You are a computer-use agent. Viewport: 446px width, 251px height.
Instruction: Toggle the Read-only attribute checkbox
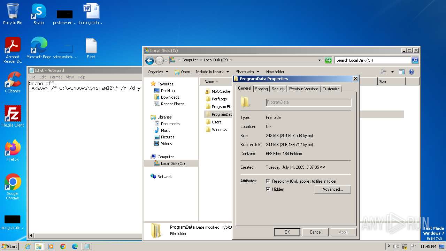268,181
